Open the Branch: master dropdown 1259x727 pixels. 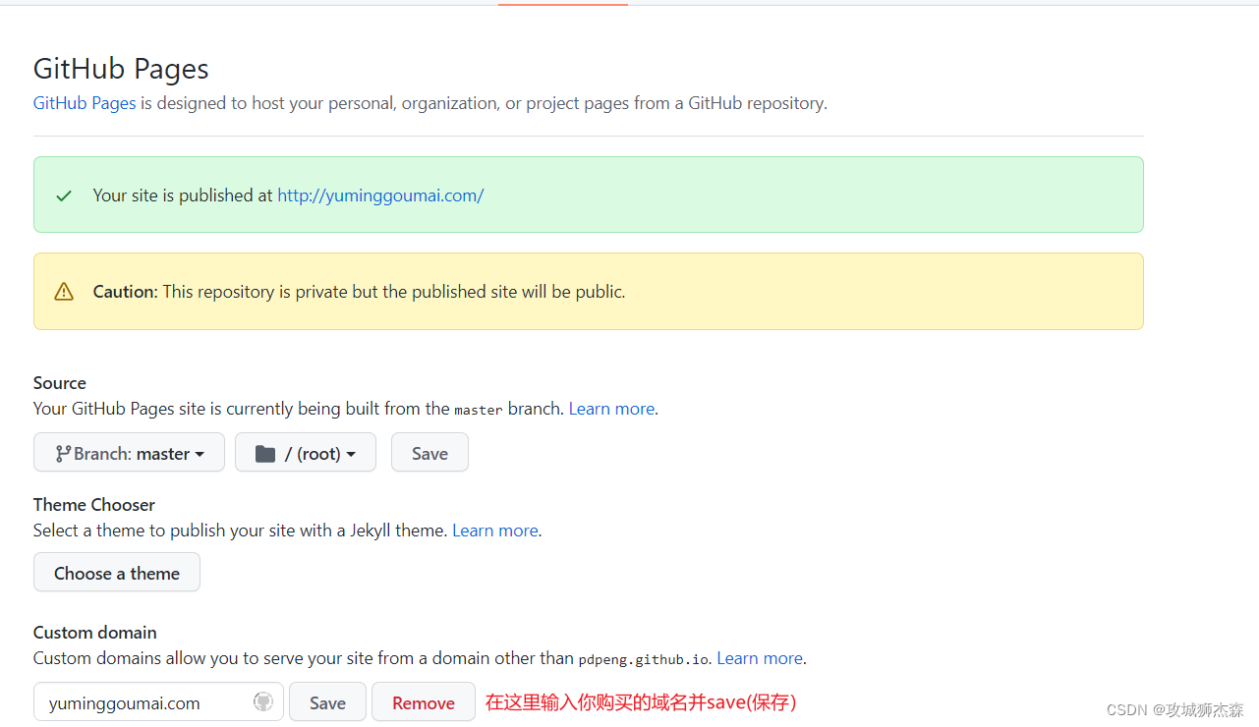point(129,453)
